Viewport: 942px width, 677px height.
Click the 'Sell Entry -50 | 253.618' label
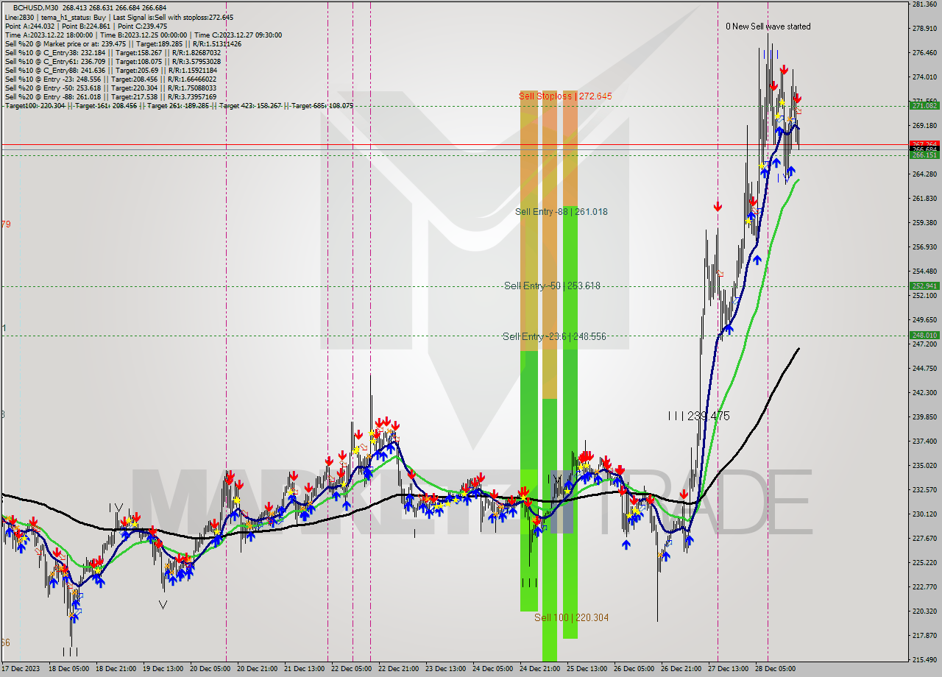point(552,286)
